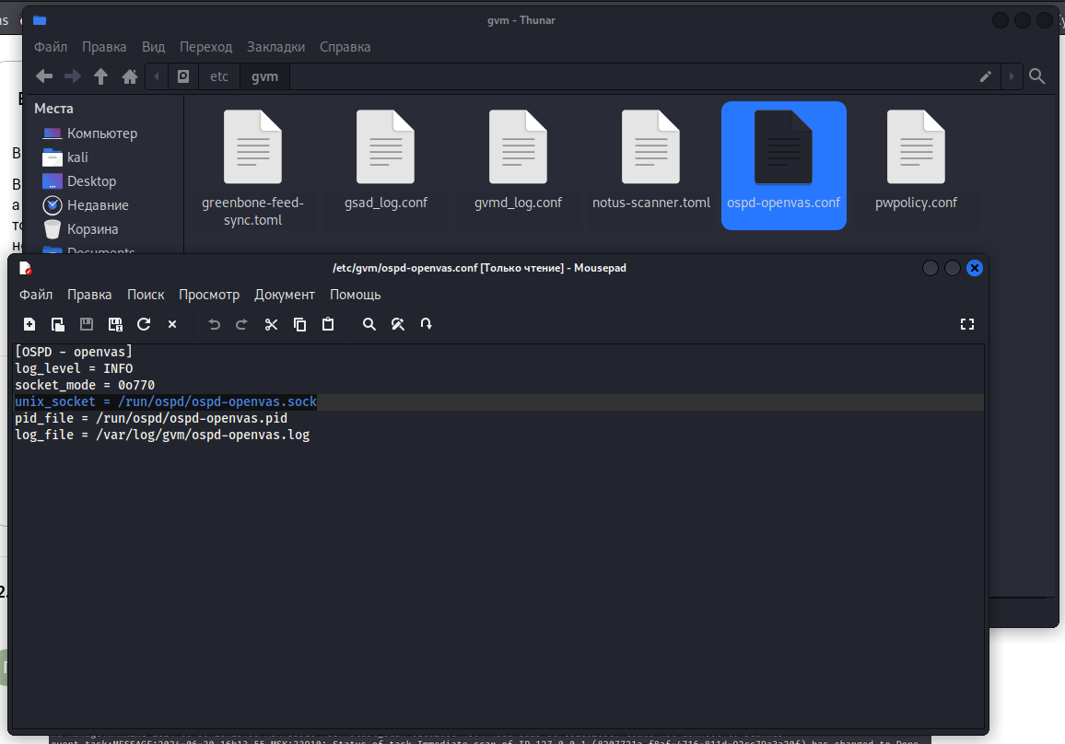Toggle fullscreen mode in Mousepad
This screenshot has height=744, width=1065.
click(x=966, y=324)
